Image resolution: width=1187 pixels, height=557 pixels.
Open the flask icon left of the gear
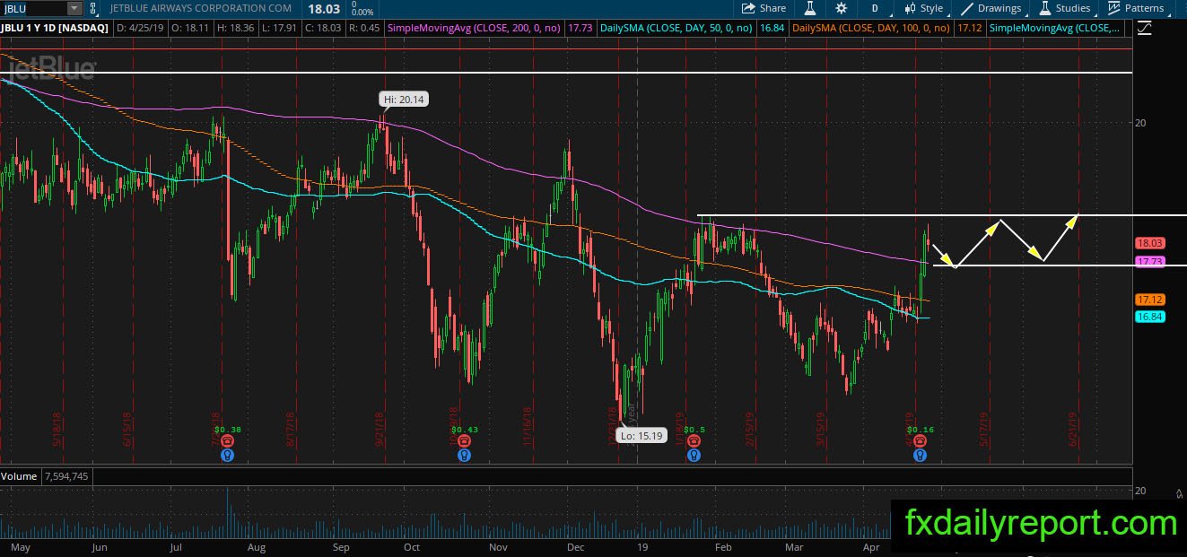click(x=809, y=8)
